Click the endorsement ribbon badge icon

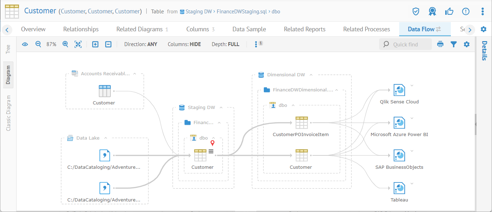click(432, 12)
